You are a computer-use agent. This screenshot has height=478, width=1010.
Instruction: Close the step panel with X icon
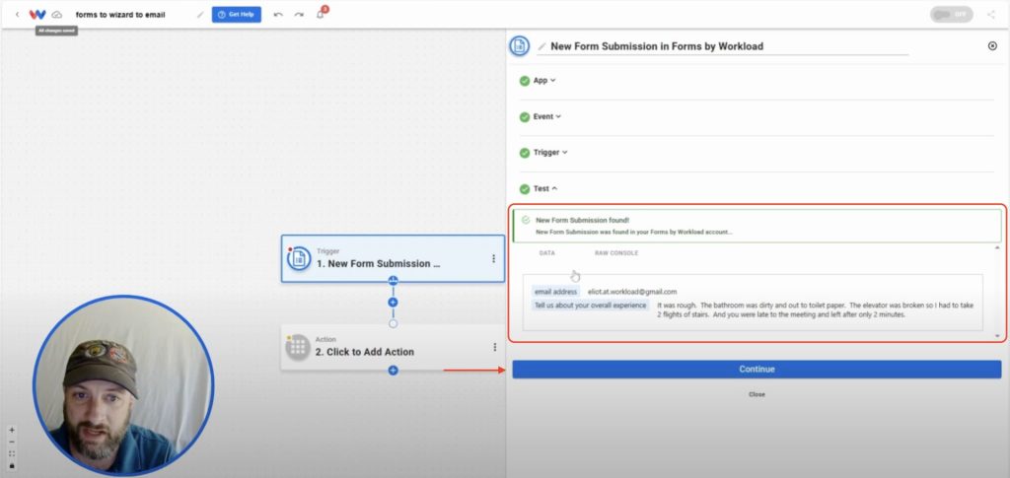[992, 46]
